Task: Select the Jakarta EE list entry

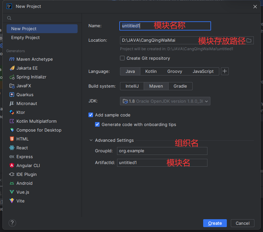Action: click(x=42, y=68)
